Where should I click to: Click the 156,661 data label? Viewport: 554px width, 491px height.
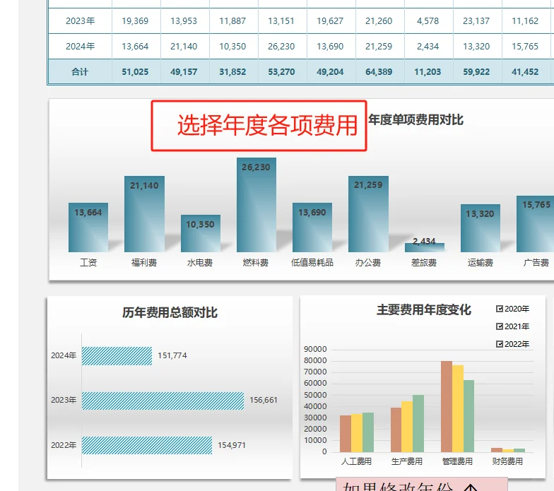coord(264,400)
